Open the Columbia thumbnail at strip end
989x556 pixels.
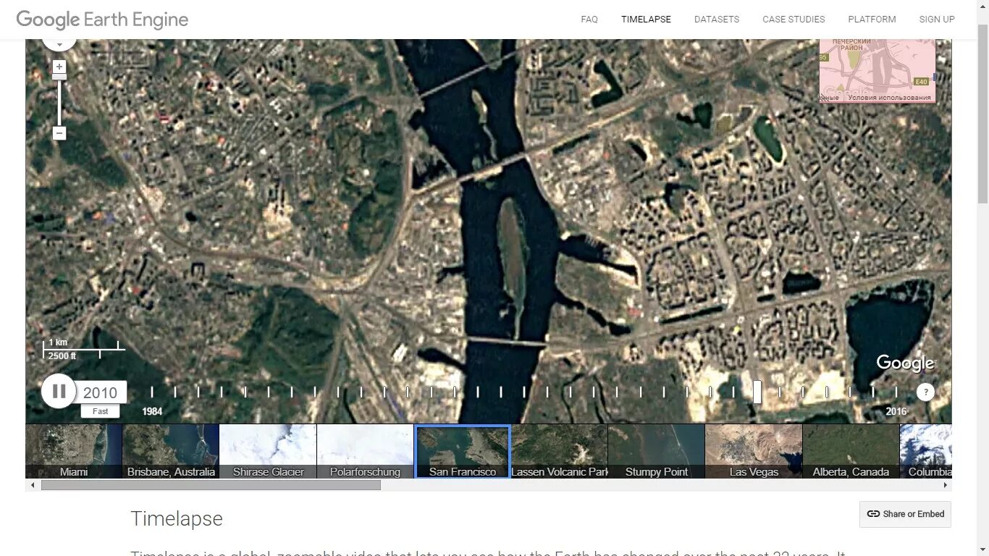pos(926,451)
